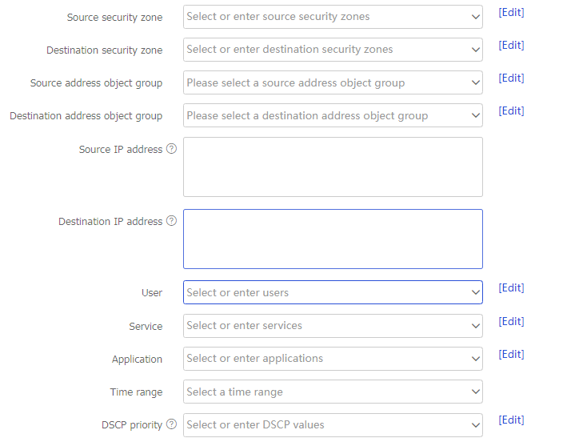Expand the Application dropdown

click(x=333, y=359)
